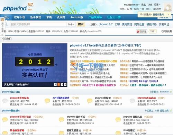This screenshot has height=135, width=173.
Task: Open moderator 孤独之虎 profile link
Action: point(164,111)
